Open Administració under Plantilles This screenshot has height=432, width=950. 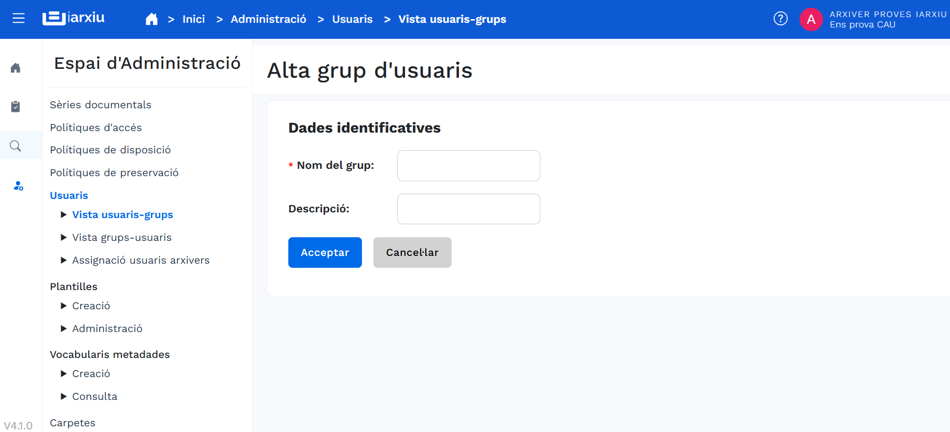[107, 328]
